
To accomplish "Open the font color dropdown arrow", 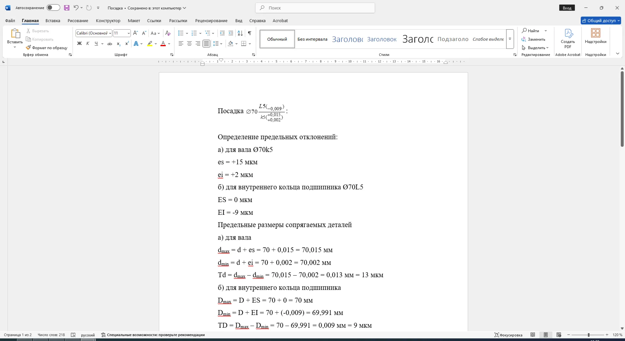I will (169, 44).
